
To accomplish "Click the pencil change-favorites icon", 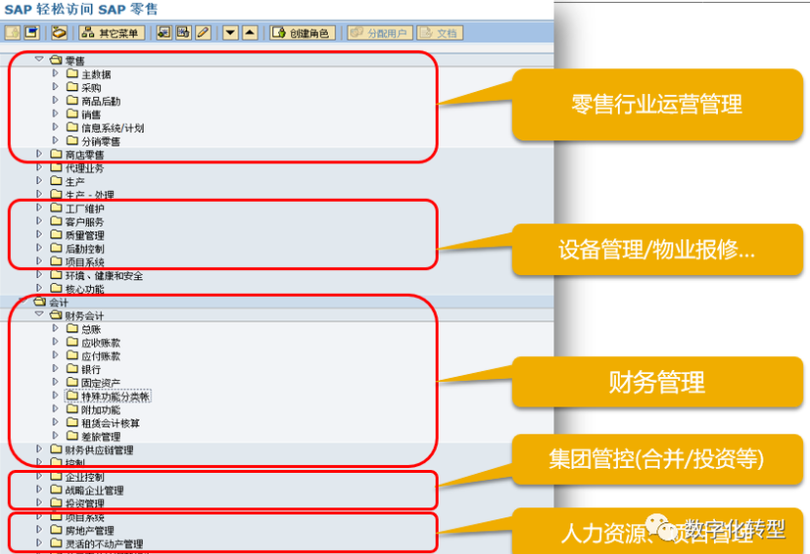I will pos(203,33).
